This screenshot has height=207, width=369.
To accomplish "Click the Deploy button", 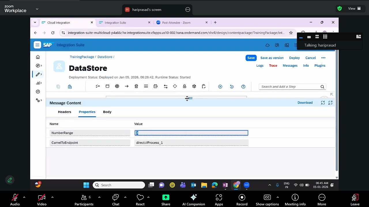I will [294, 58].
